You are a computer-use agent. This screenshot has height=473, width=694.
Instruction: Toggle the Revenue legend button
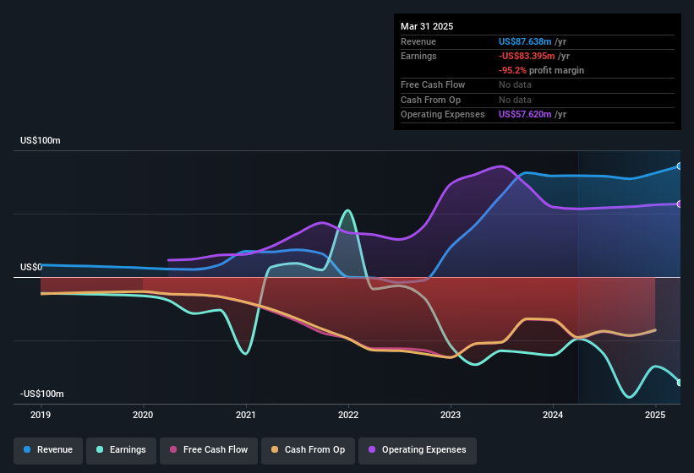pos(48,450)
